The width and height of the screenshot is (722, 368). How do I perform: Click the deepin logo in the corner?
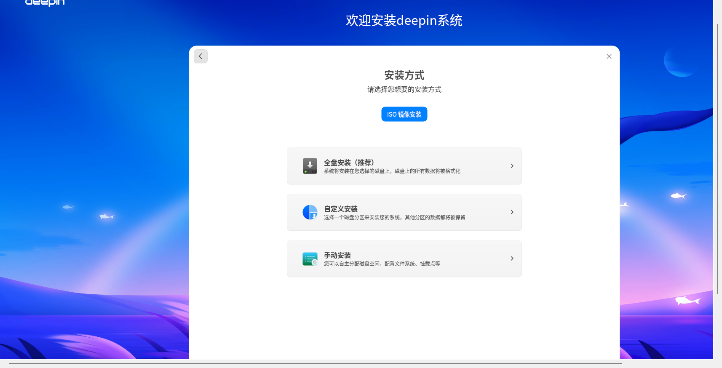coord(45,3)
